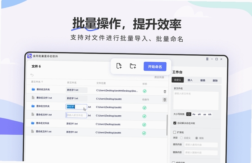Toggle the 自动解决命名冲突 checkbox

(175, 123)
